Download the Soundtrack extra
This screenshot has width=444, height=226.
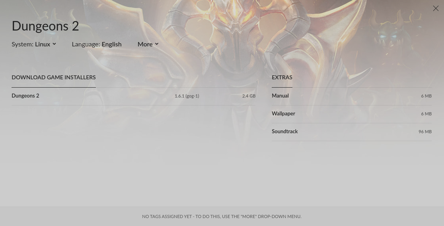point(352,132)
